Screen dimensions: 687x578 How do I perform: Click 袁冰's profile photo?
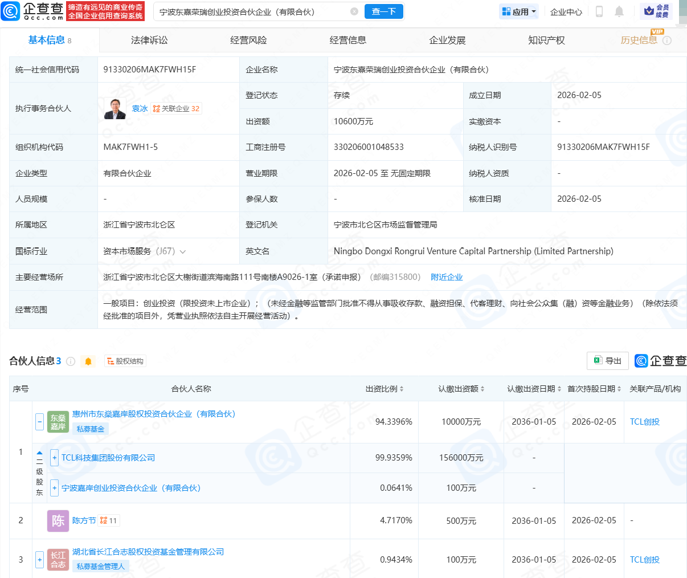pyautogui.click(x=115, y=108)
